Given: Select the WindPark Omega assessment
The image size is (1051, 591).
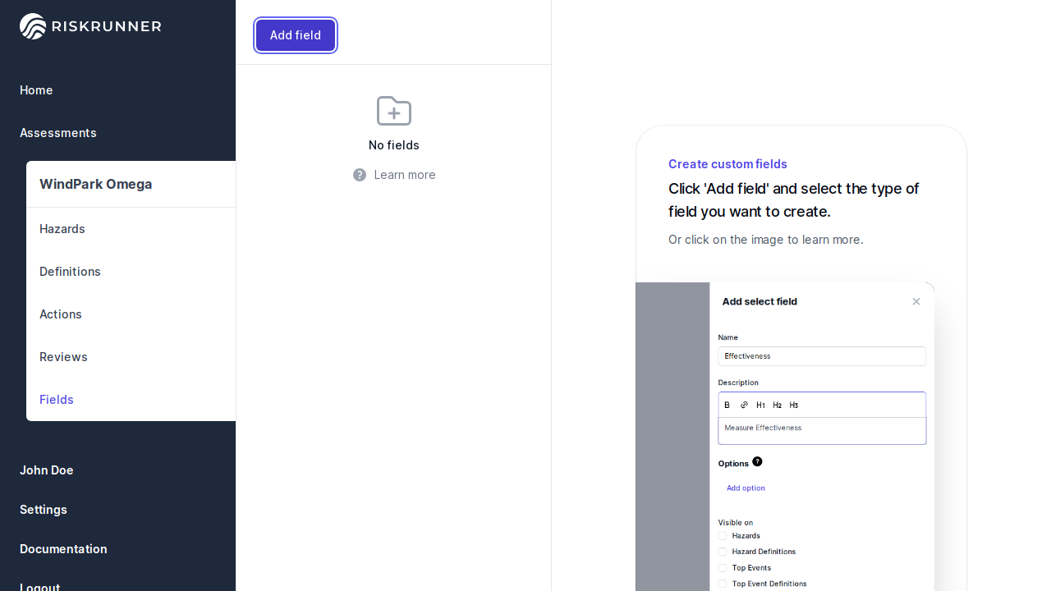Looking at the screenshot, I should pos(96,184).
